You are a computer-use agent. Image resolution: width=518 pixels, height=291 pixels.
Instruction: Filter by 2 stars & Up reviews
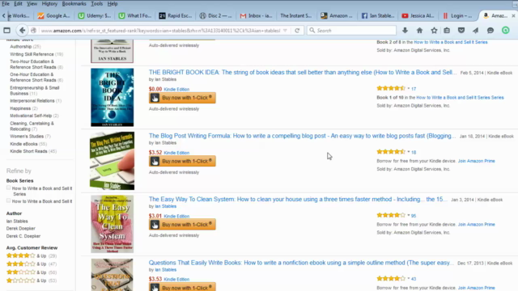32,272
